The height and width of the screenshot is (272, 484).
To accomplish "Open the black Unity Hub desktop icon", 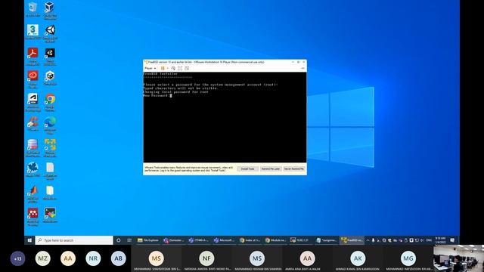I will pyautogui.click(x=50, y=56).
